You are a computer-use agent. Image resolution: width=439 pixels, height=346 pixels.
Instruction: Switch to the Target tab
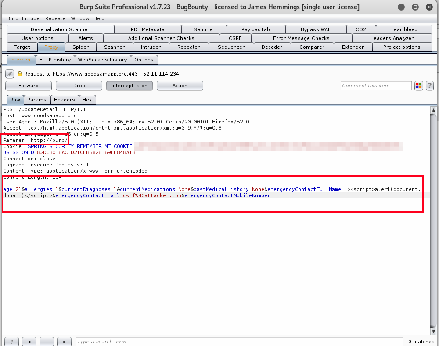[x=22, y=47]
